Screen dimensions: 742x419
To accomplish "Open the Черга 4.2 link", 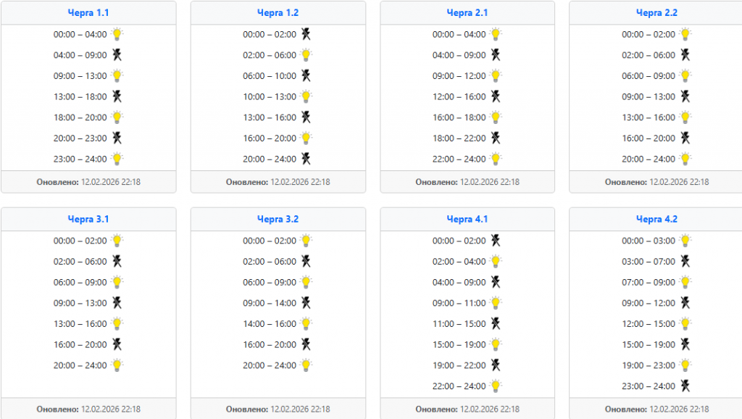I will 656,219.
